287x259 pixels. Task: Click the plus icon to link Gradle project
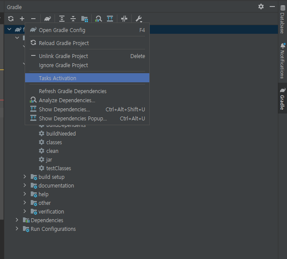tap(22, 19)
